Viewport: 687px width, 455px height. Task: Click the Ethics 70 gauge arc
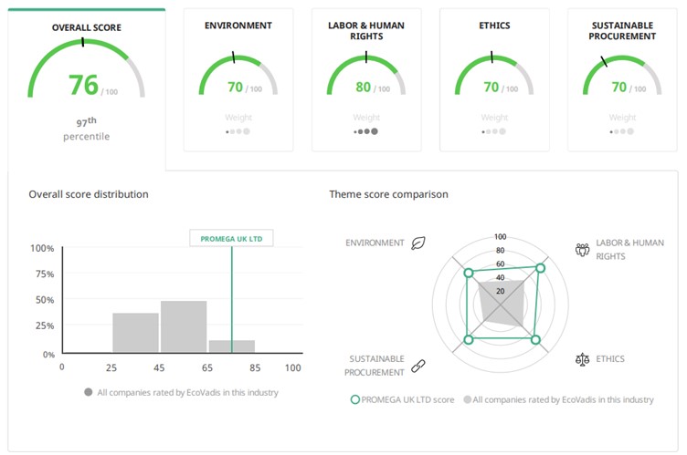[494, 75]
